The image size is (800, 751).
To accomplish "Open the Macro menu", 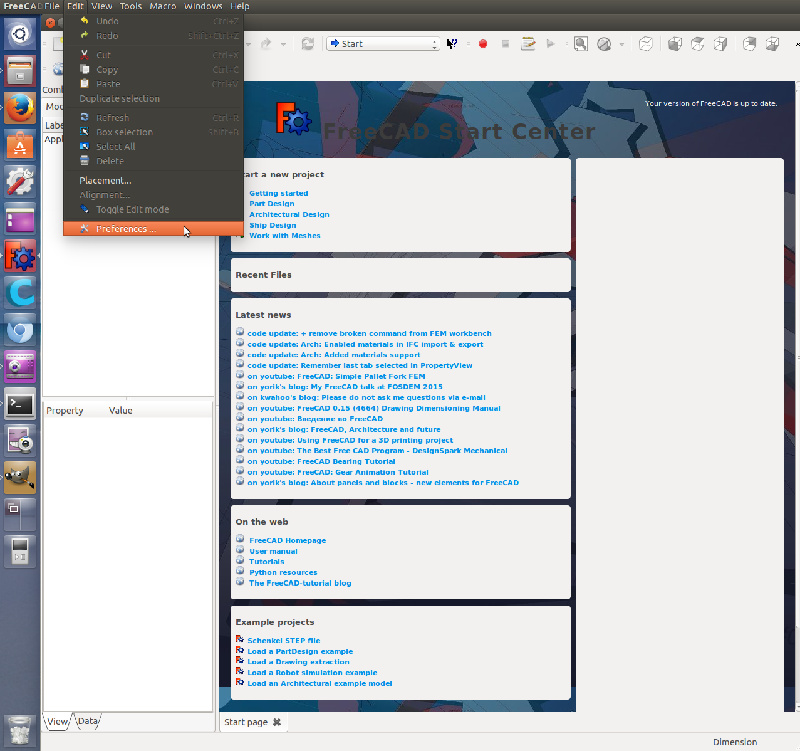I will pyautogui.click(x=163, y=6).
